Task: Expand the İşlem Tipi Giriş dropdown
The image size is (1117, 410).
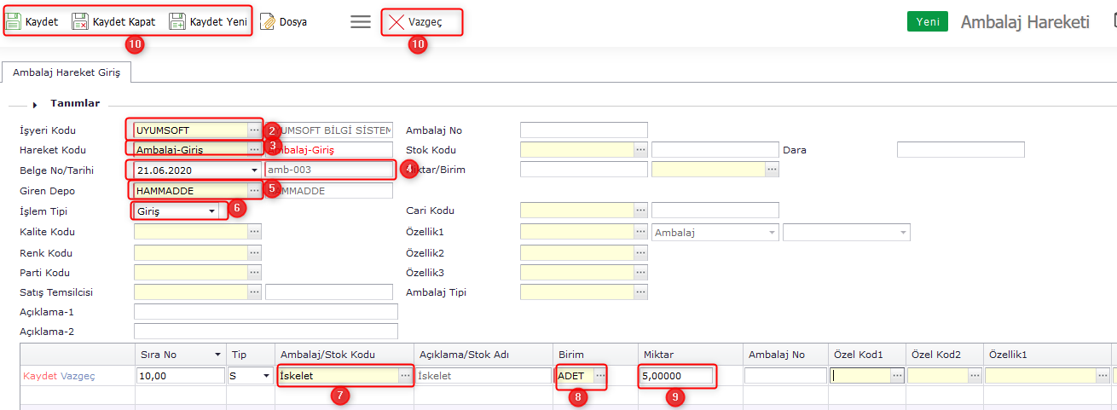Action: click(211, 211)
